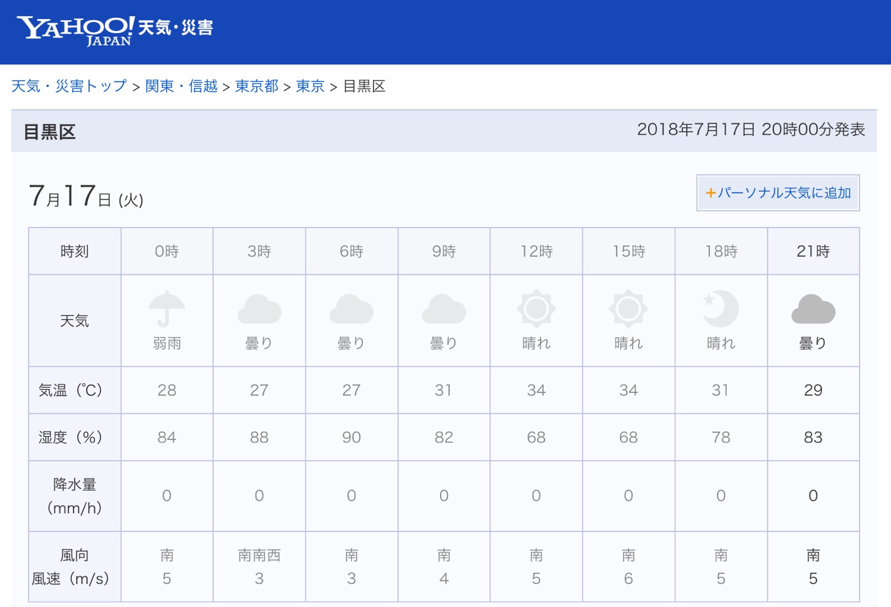Image resolution: width=891 pixels, height=607 pixels.
Task: Open 天気・災害トップ breadcrumb link
Action: pos(69,87)
